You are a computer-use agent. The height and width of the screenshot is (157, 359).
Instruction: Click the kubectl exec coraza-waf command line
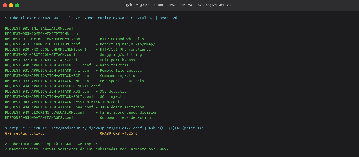(x=91, y=18)
